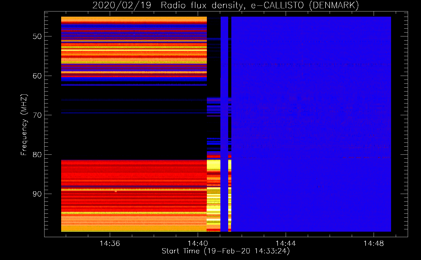Viewport: 421px width, 260px height.
Task: Click the 60 frequency tick label
Action: 37,76
